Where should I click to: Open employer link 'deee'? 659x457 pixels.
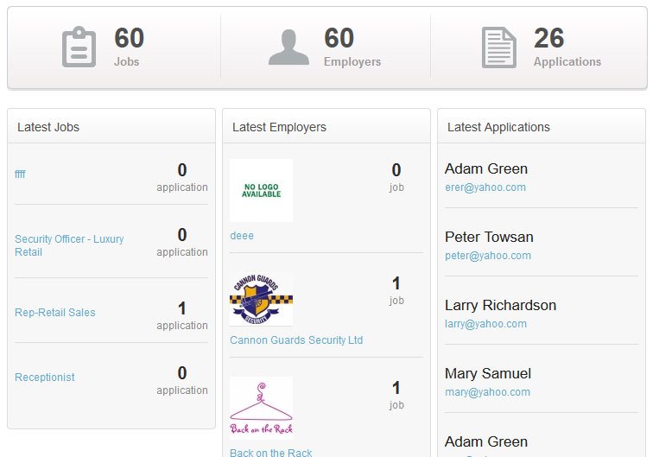[242, 235]
